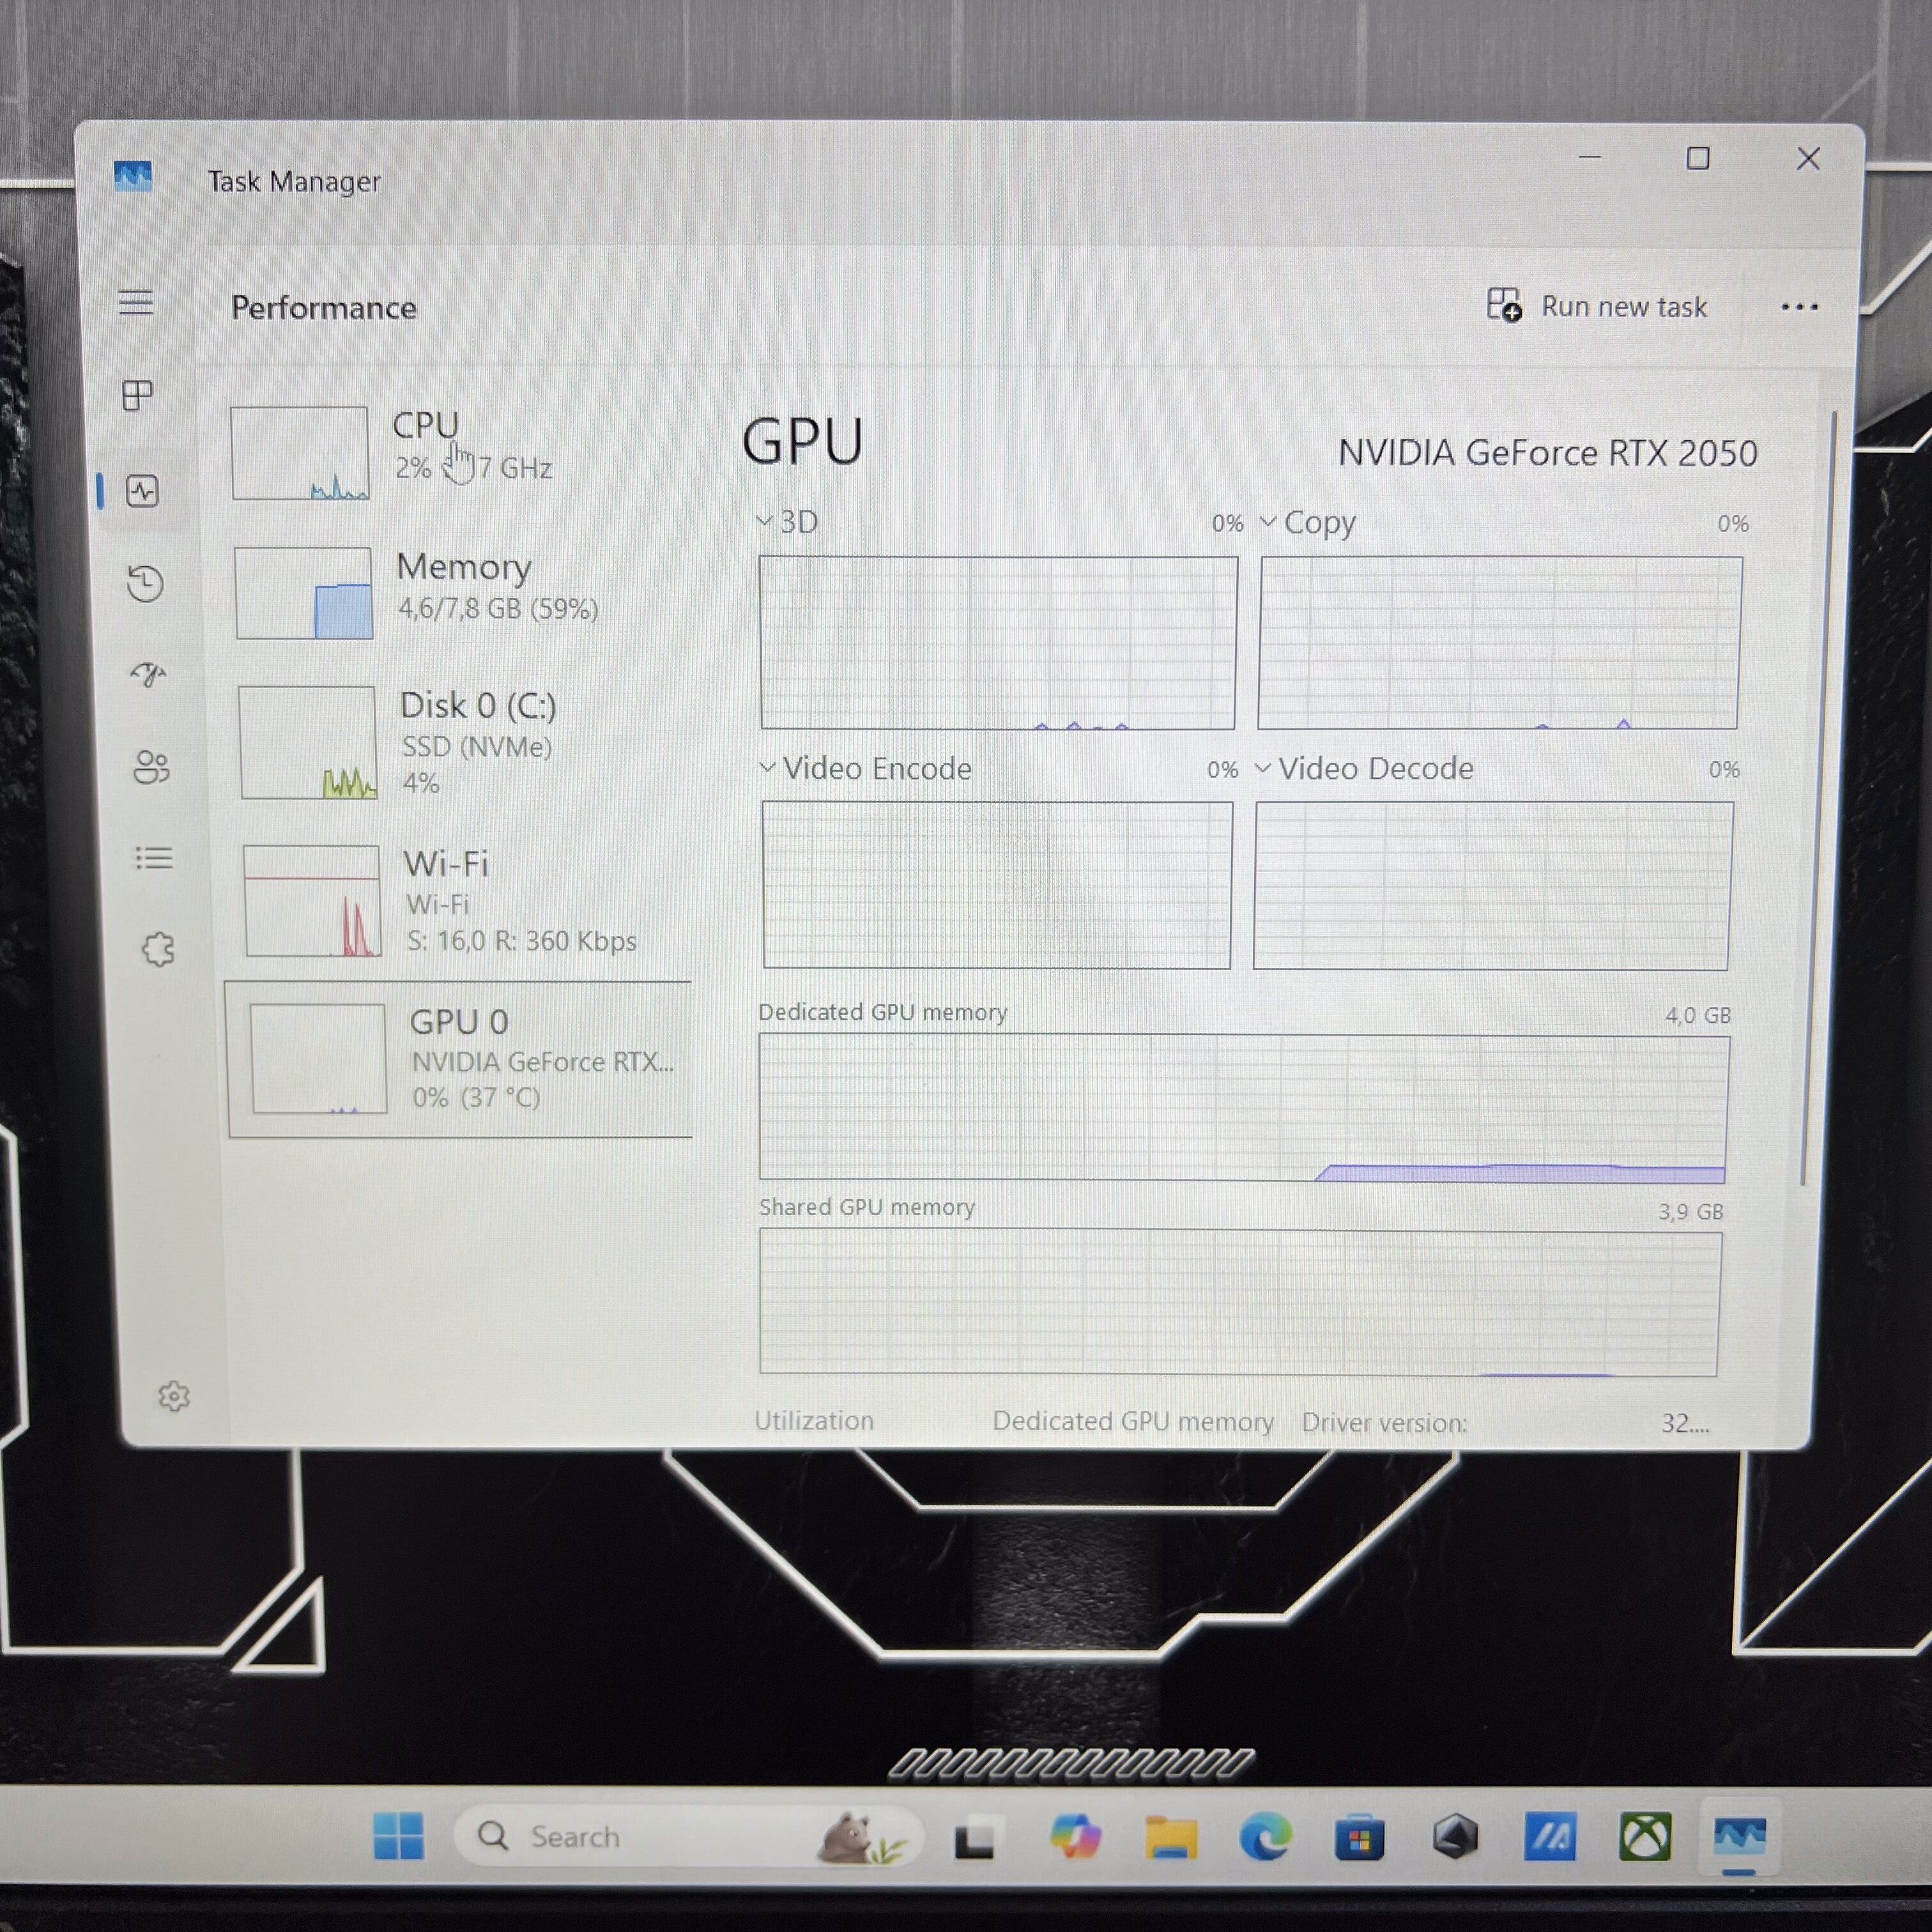Click Run new task button
1932x1932 pixels.
pyautogui.click(x=1597, y=306)
